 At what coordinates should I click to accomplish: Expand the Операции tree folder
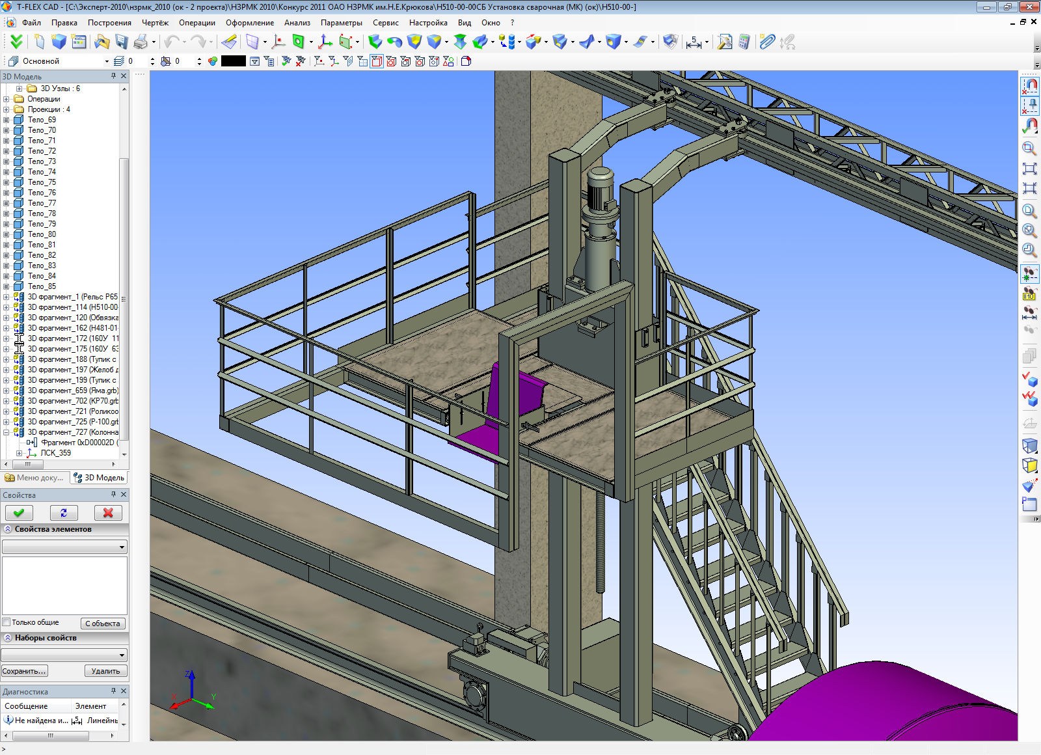coord(7,99)
